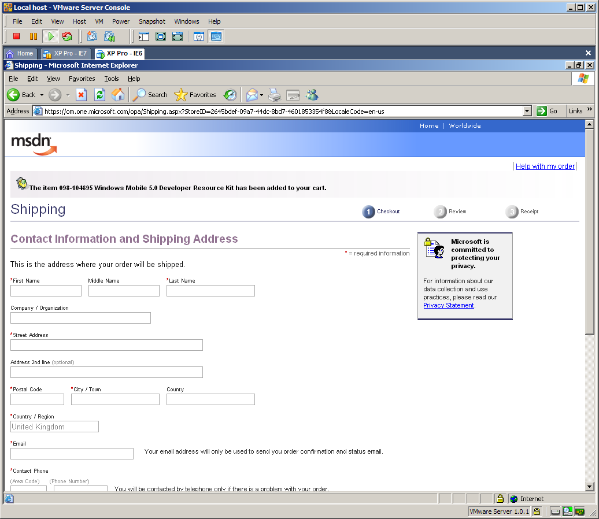Click the VMware quick switch mode icon
Screen dimensions: 599x519
pos(178,36)
